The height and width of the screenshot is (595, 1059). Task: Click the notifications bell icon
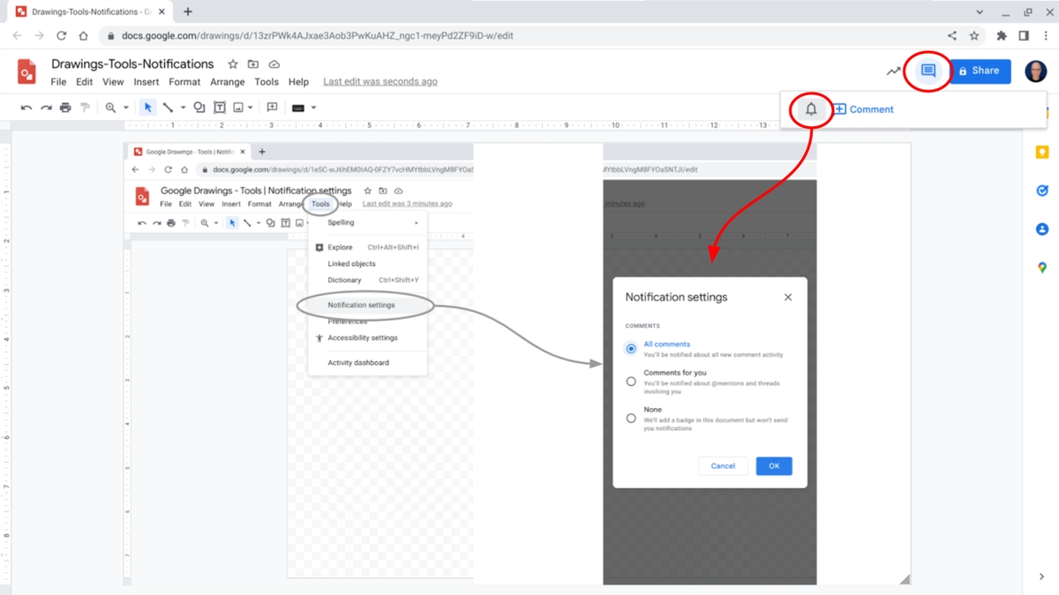pyautogui.click(x=810, y=108)
